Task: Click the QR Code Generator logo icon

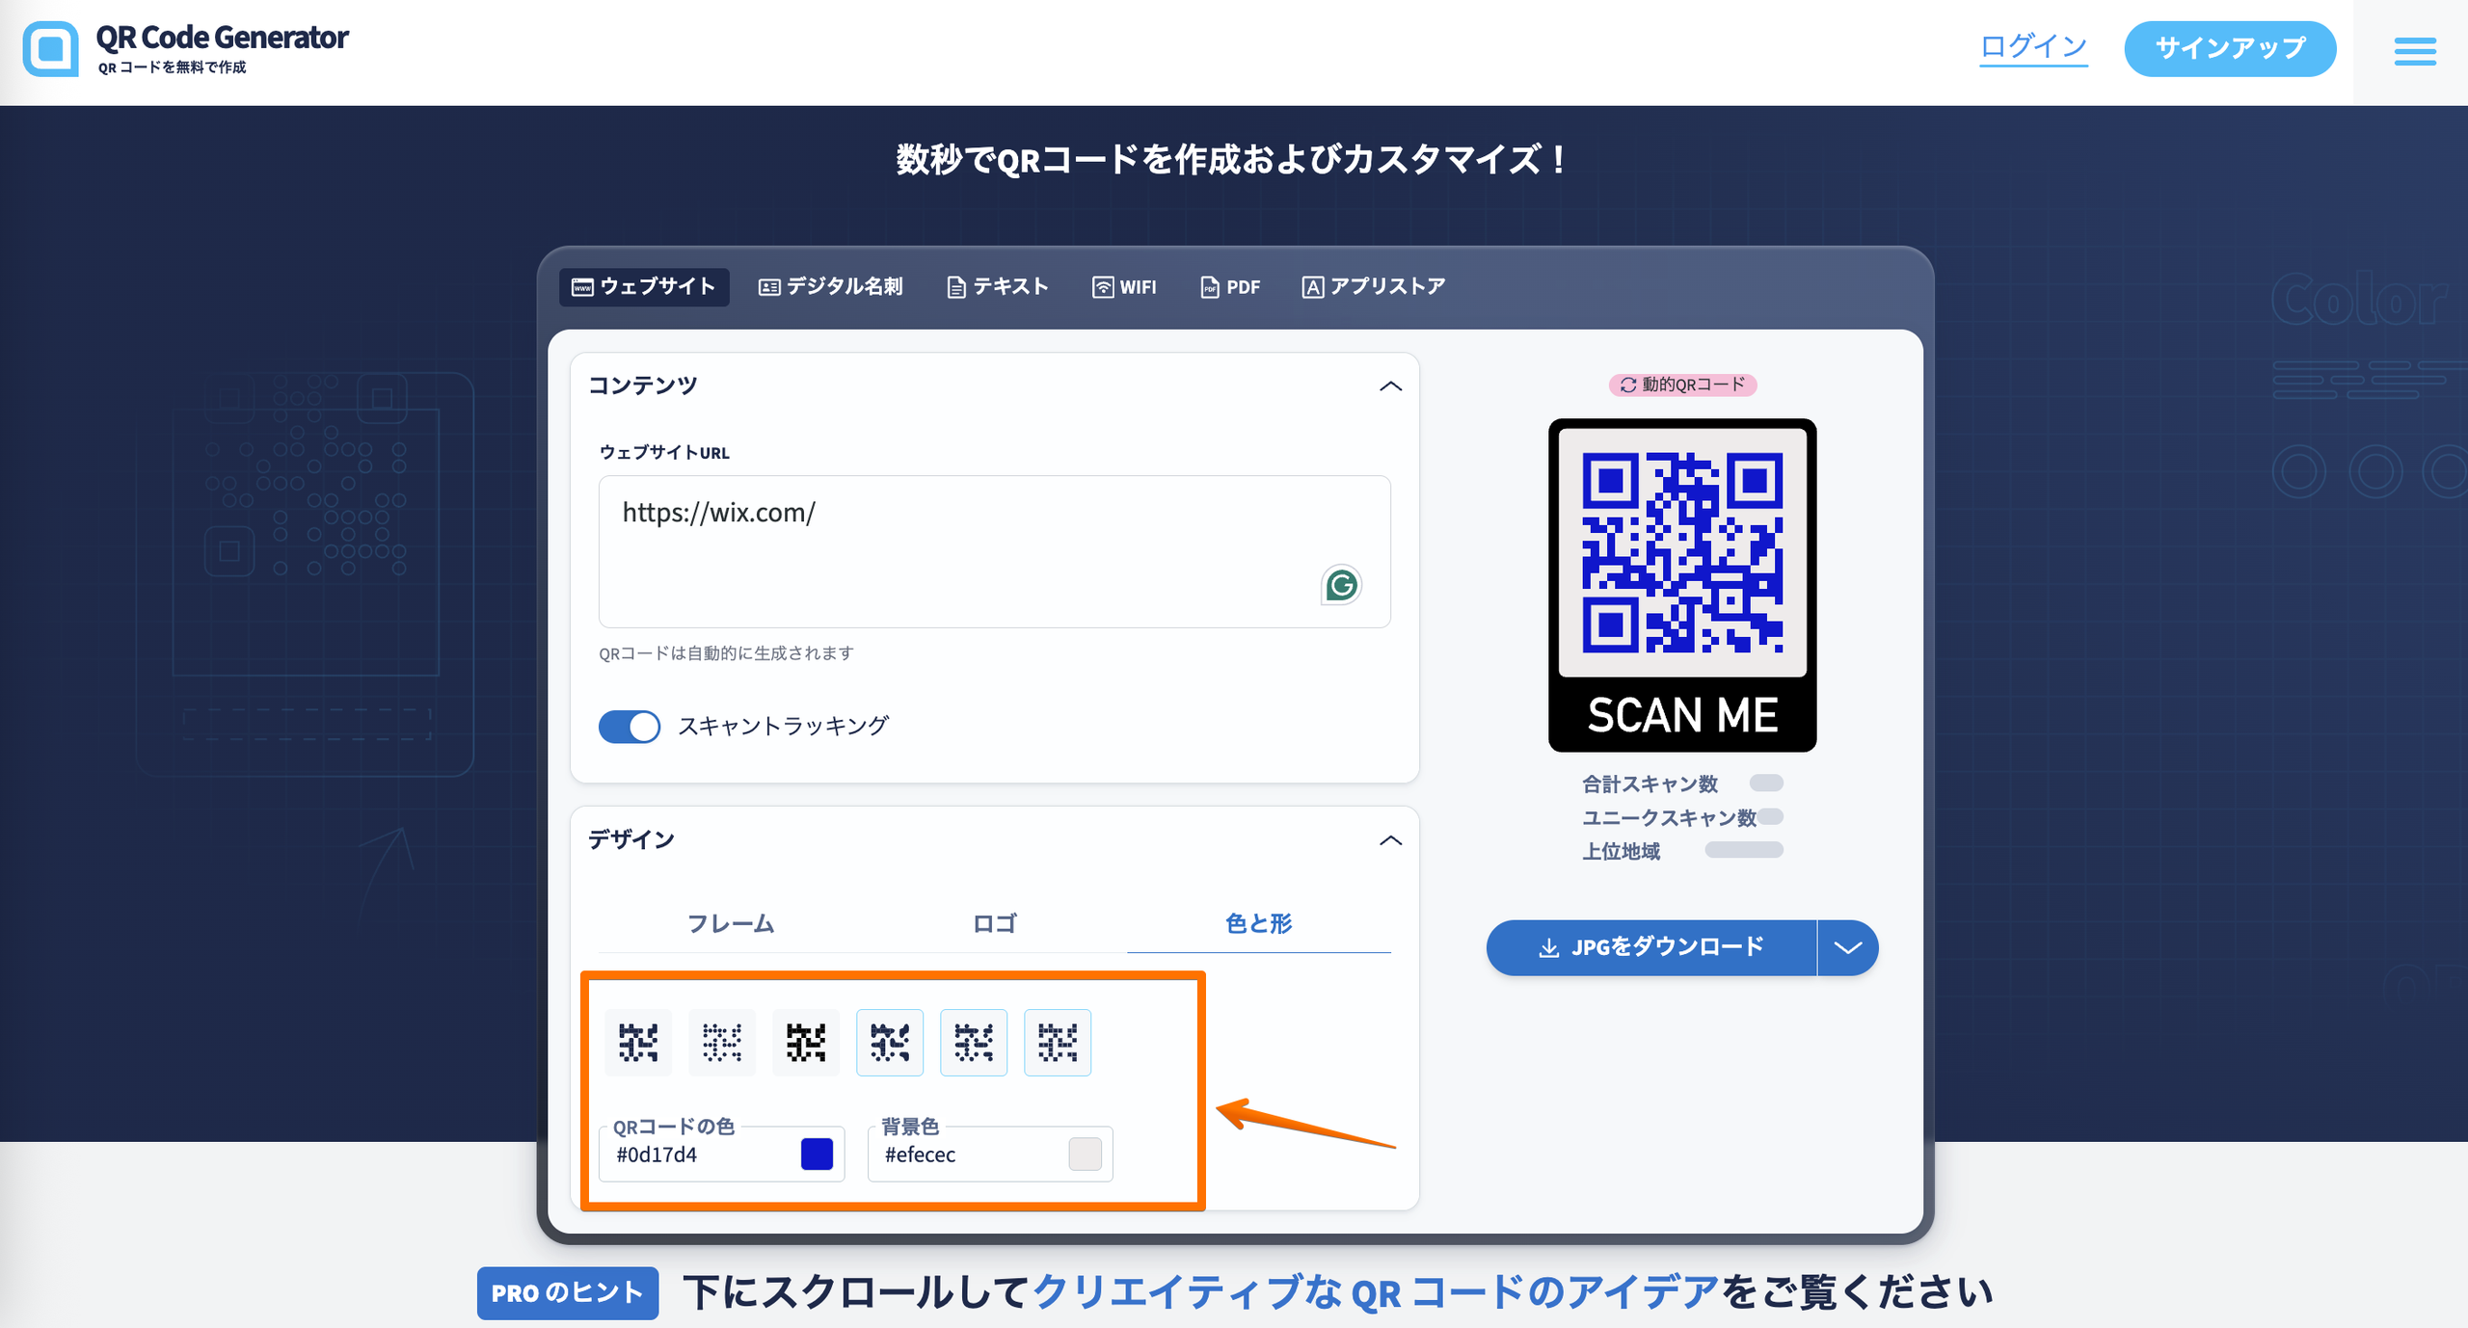Action: [50, 48]
